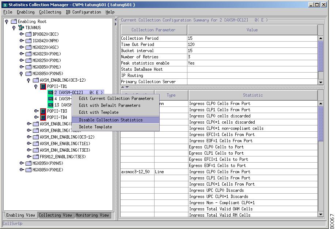Select the TBJANUS network node icon

coord(21,28)
